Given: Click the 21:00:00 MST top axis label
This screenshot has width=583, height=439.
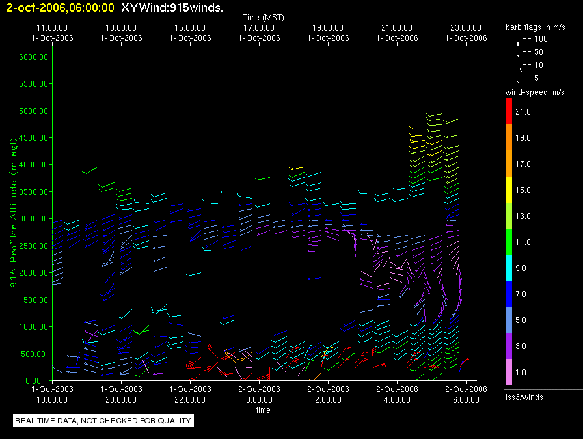Looking at the screenshot, I should 397,28.
